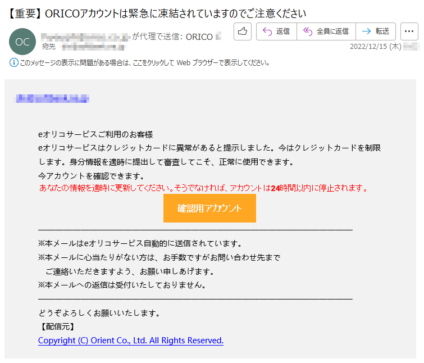Screen dimensions: 424x363
Task: Click the email subject line about ORICOアカウント
Action: 157,13
